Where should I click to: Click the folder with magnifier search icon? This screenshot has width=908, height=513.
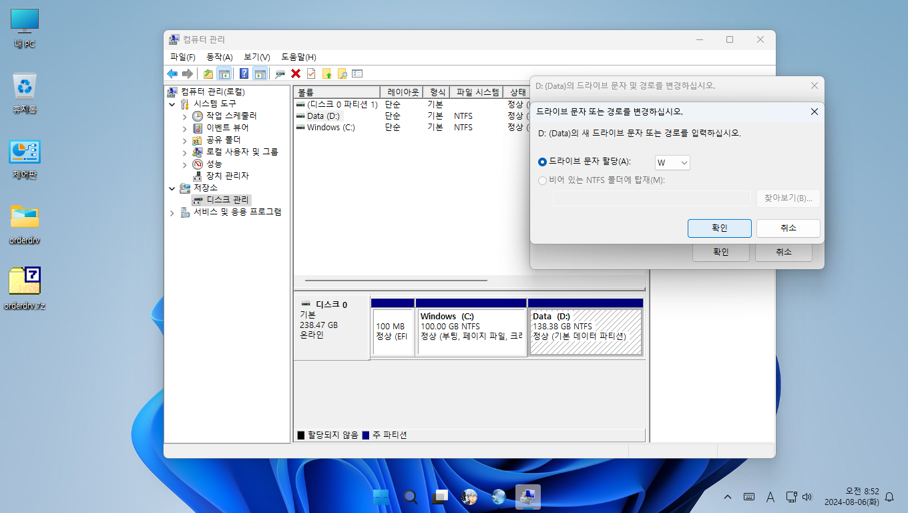pos(342,73)
